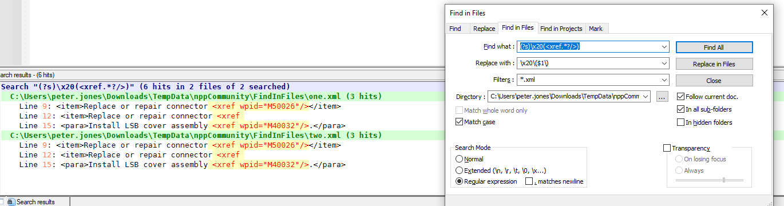
Task: Open Line 9 hit under two.xml
Action: pyautogui.click(x=180, y=145)
